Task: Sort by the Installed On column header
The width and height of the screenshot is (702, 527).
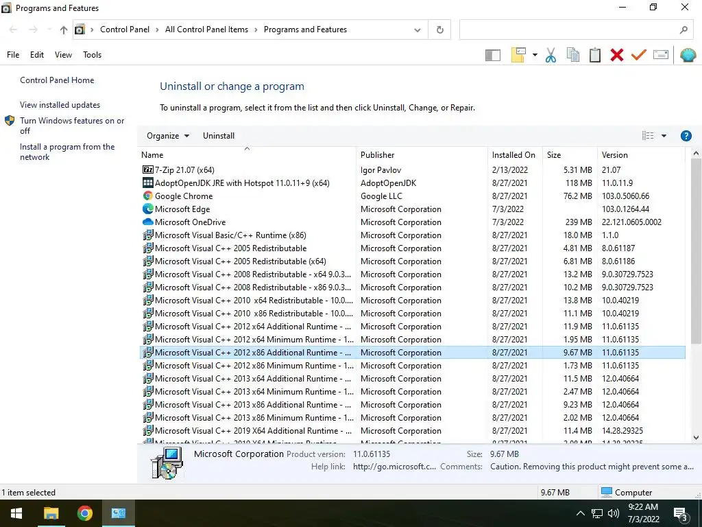Action: (515, 155)
